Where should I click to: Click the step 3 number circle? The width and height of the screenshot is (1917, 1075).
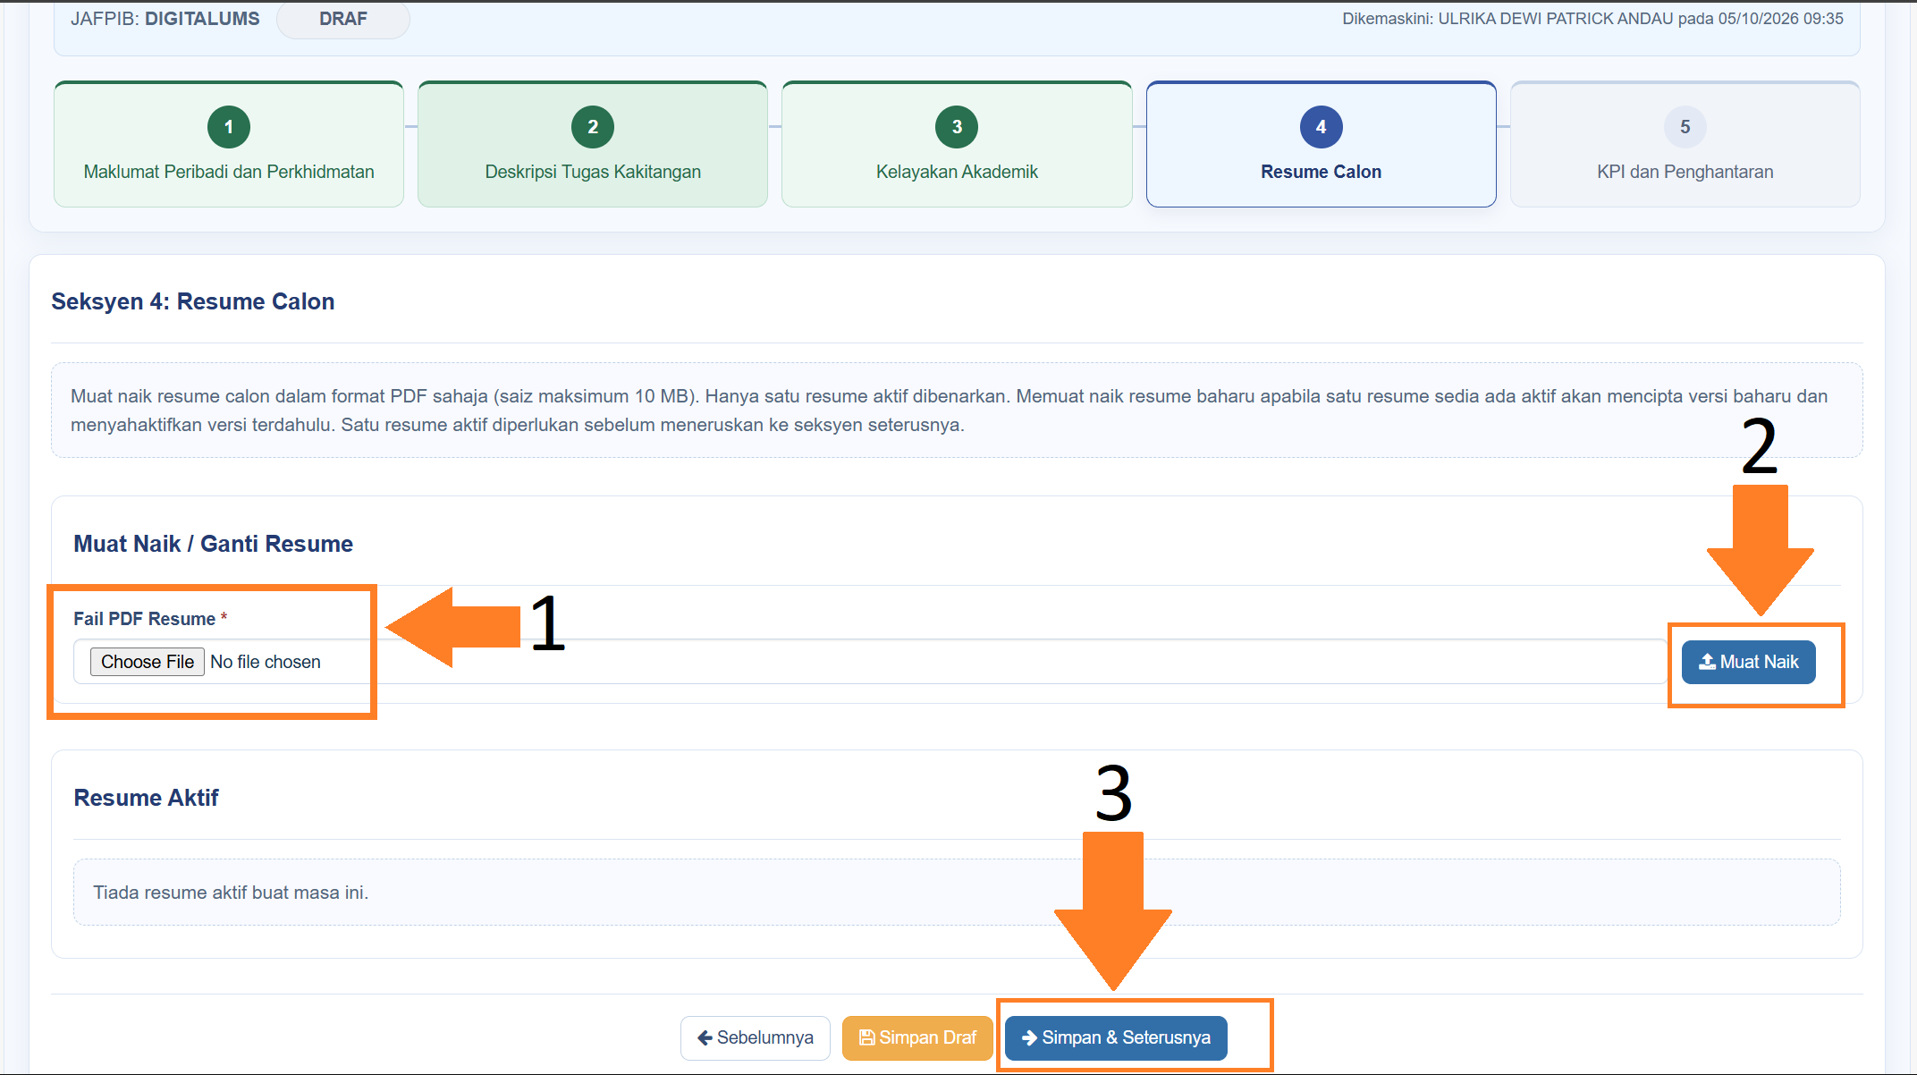957,127
